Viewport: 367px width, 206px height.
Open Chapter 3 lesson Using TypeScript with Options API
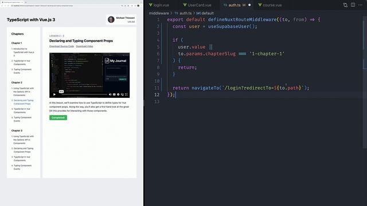coord(23,140)
